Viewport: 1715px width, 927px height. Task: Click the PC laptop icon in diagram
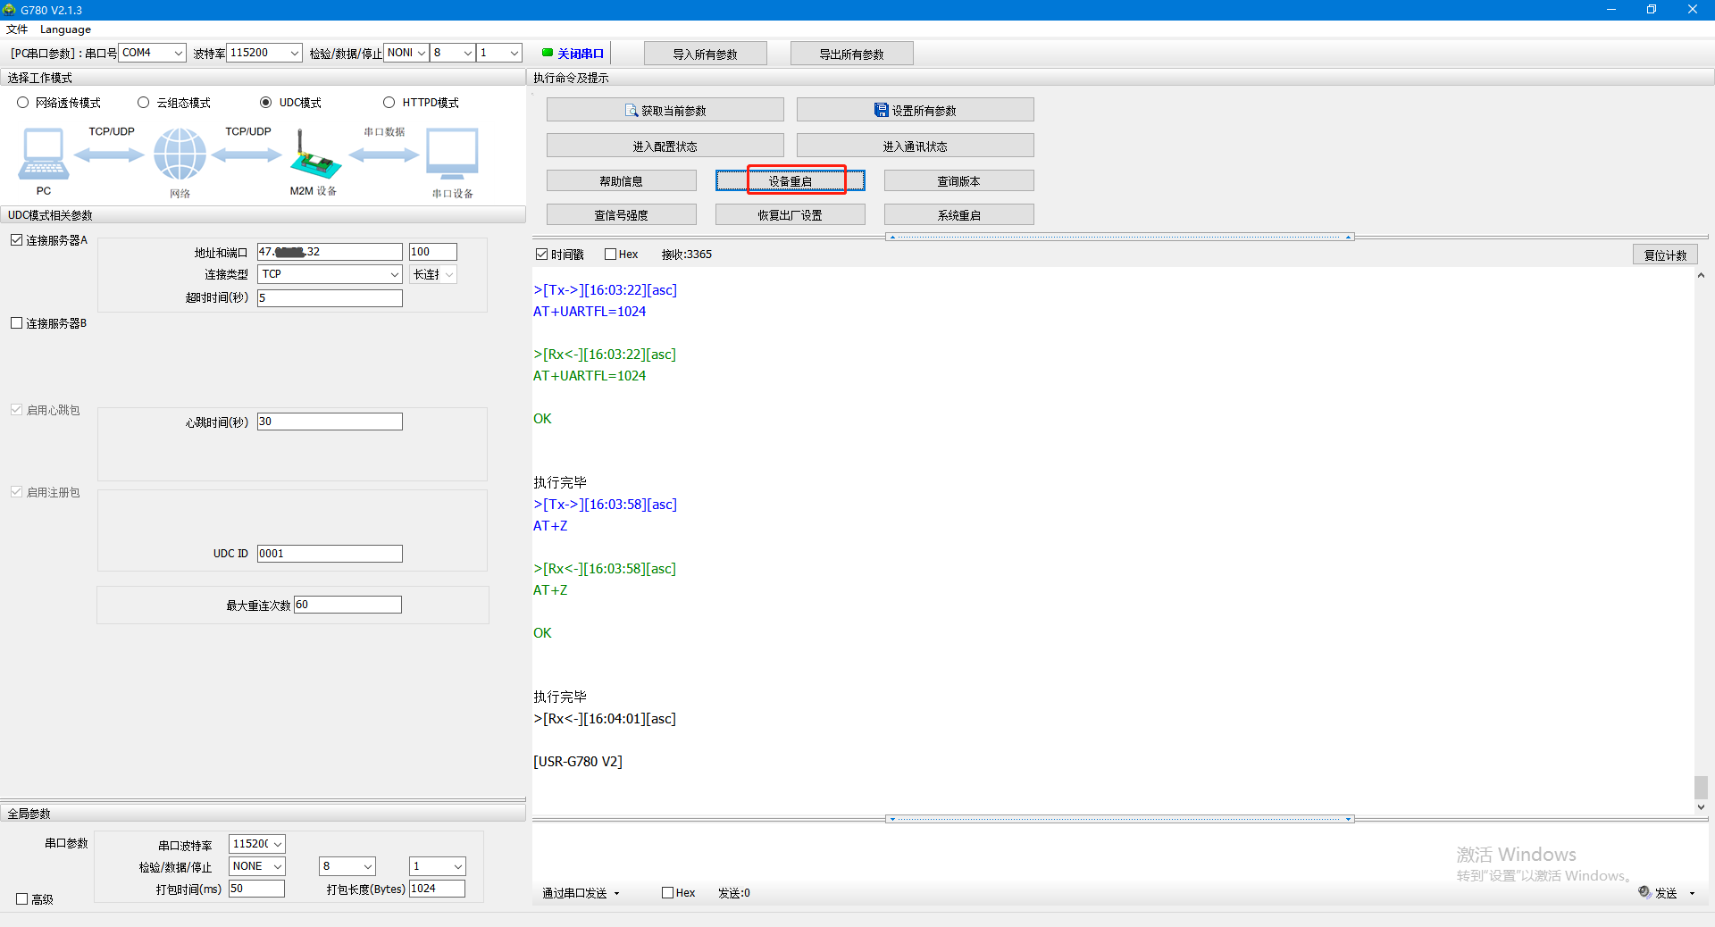point(43,154)
